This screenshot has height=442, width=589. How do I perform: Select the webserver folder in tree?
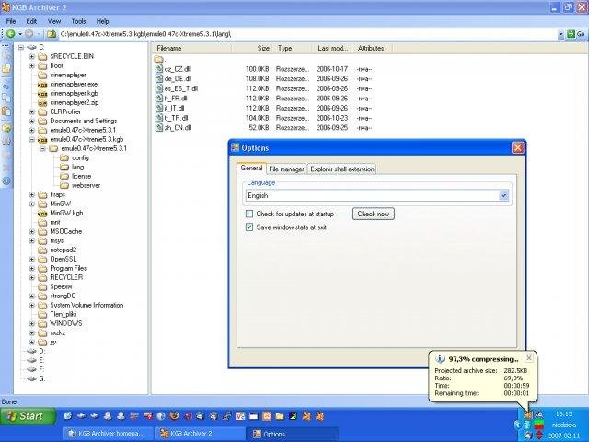pyautogui.click(x=86, y=185)
